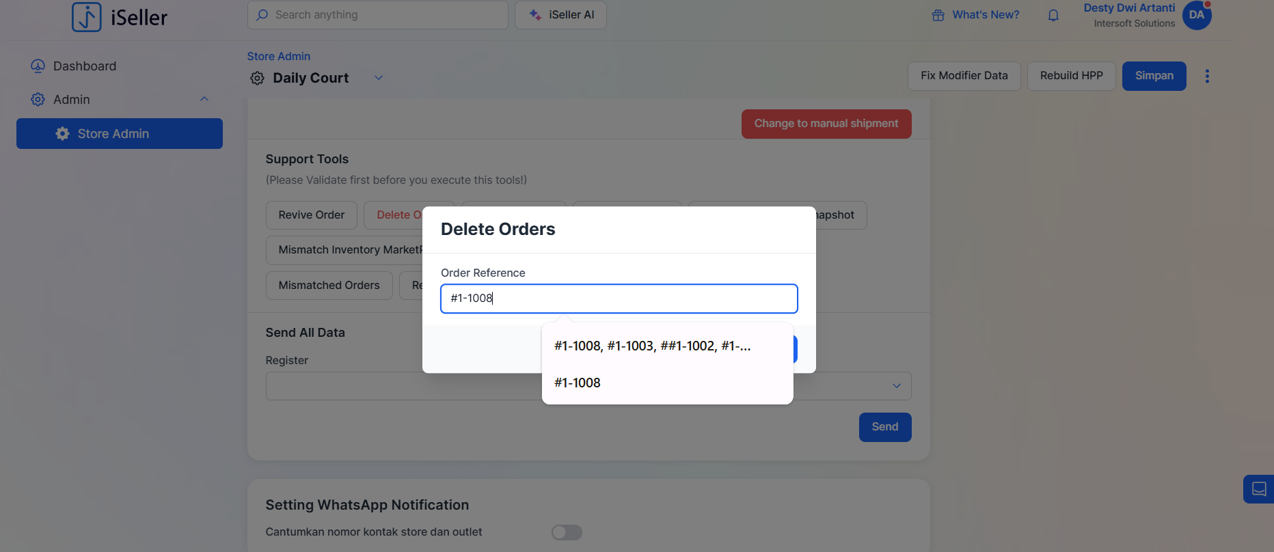Select Store Admin in the sidebar

[120, 134]
